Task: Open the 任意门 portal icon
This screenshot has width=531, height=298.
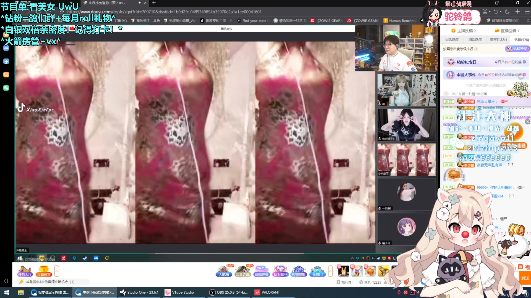Action: click(x=317, y=271)
